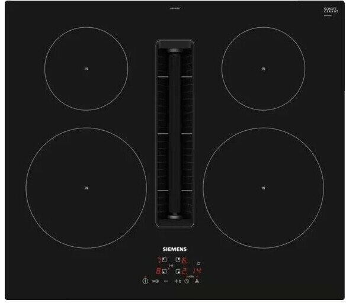The image size is (346, 303).
Task: Tap the plus boost symbol
Action: click(x=178, y=281)
